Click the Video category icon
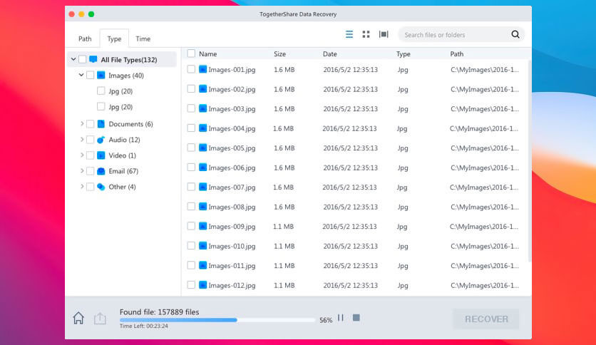Screen dimensions: 596x345 tap(101, 155)
